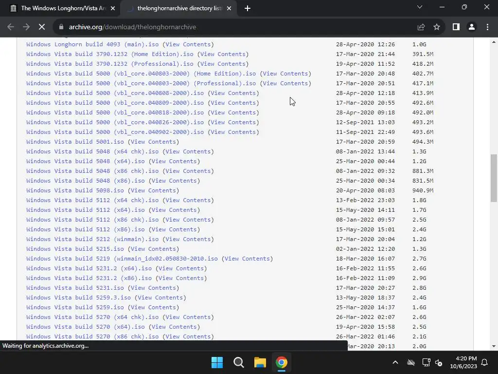
Task: View Contents of build 5000 vbl_core.040809-2000
Action: (233, 103)
